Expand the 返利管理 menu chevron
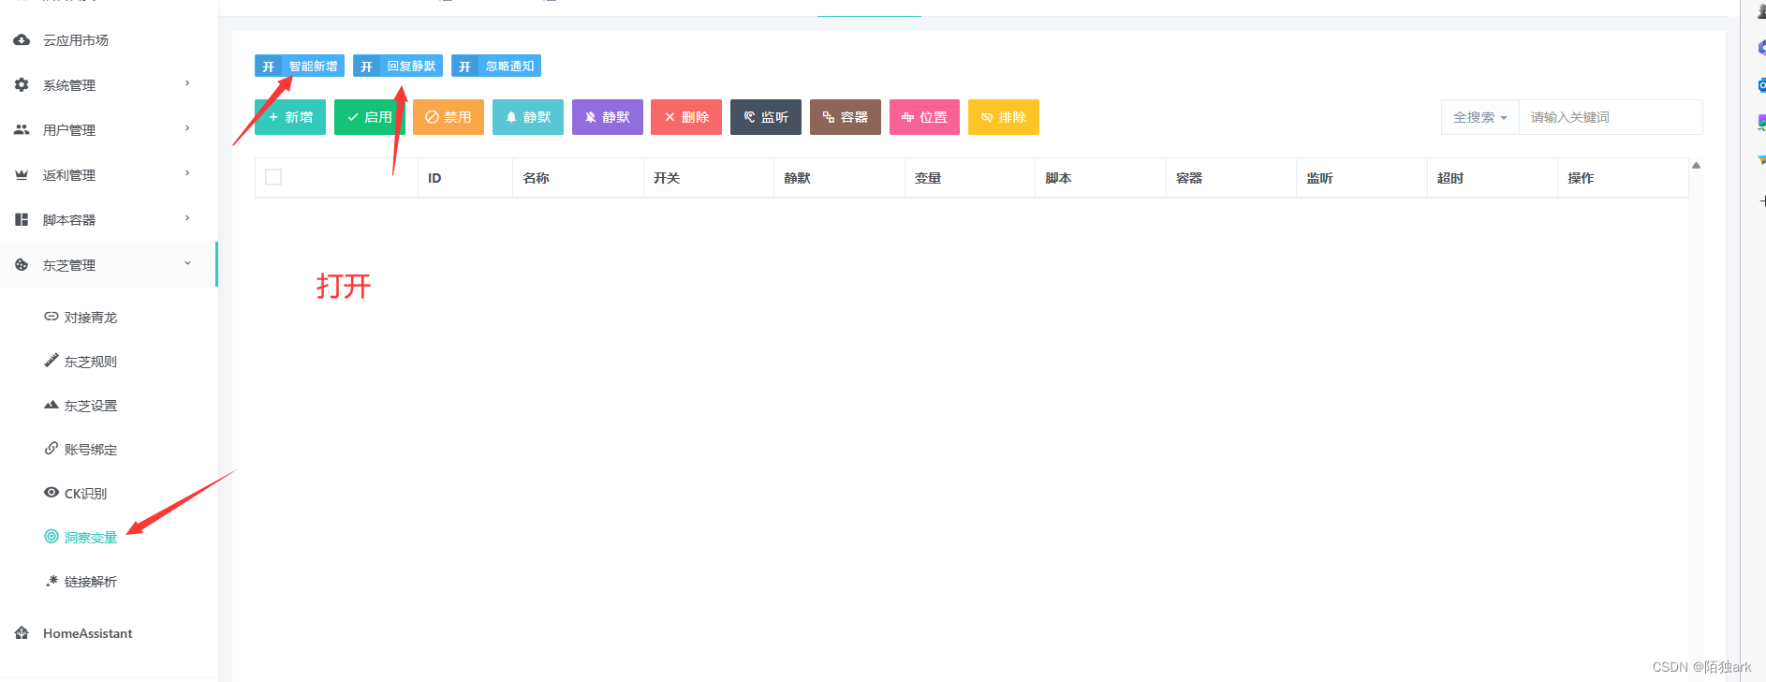The height and width of the screenshot is (682, 1766). [x=187, y=173]
